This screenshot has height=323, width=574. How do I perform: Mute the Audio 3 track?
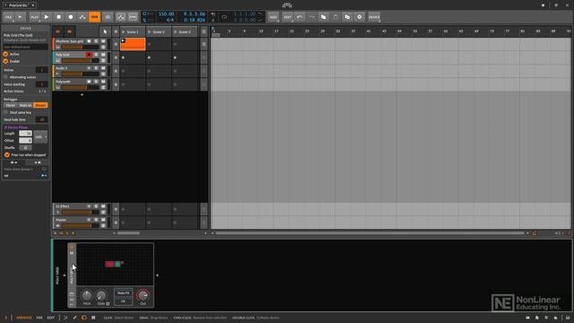tap(103, 68)
